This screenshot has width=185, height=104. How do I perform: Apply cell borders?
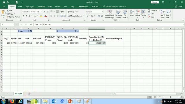pyautogui.click(x=35, y=16)
